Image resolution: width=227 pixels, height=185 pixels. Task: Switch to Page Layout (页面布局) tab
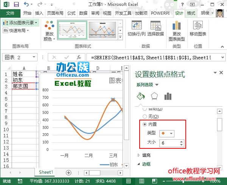[55, 13]
